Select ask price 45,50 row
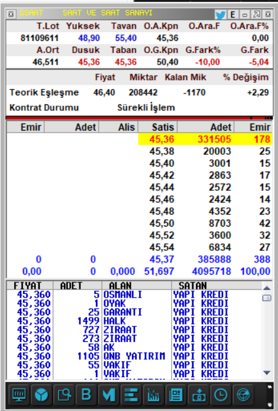The image size is (278, 411). pos(205,223)
